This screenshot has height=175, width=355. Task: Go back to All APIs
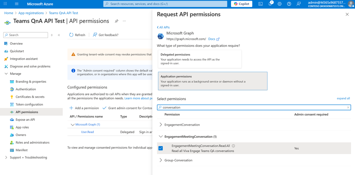click(163, 27)
